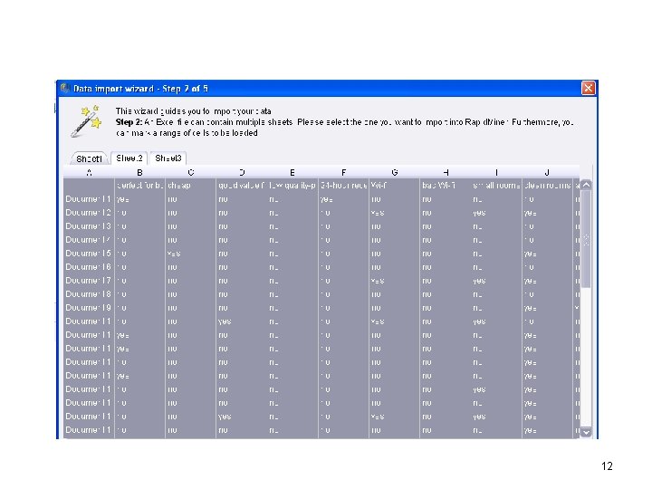This screenshot has width=652, height=489.
Task: Select column header J
Action: (547, 172)
